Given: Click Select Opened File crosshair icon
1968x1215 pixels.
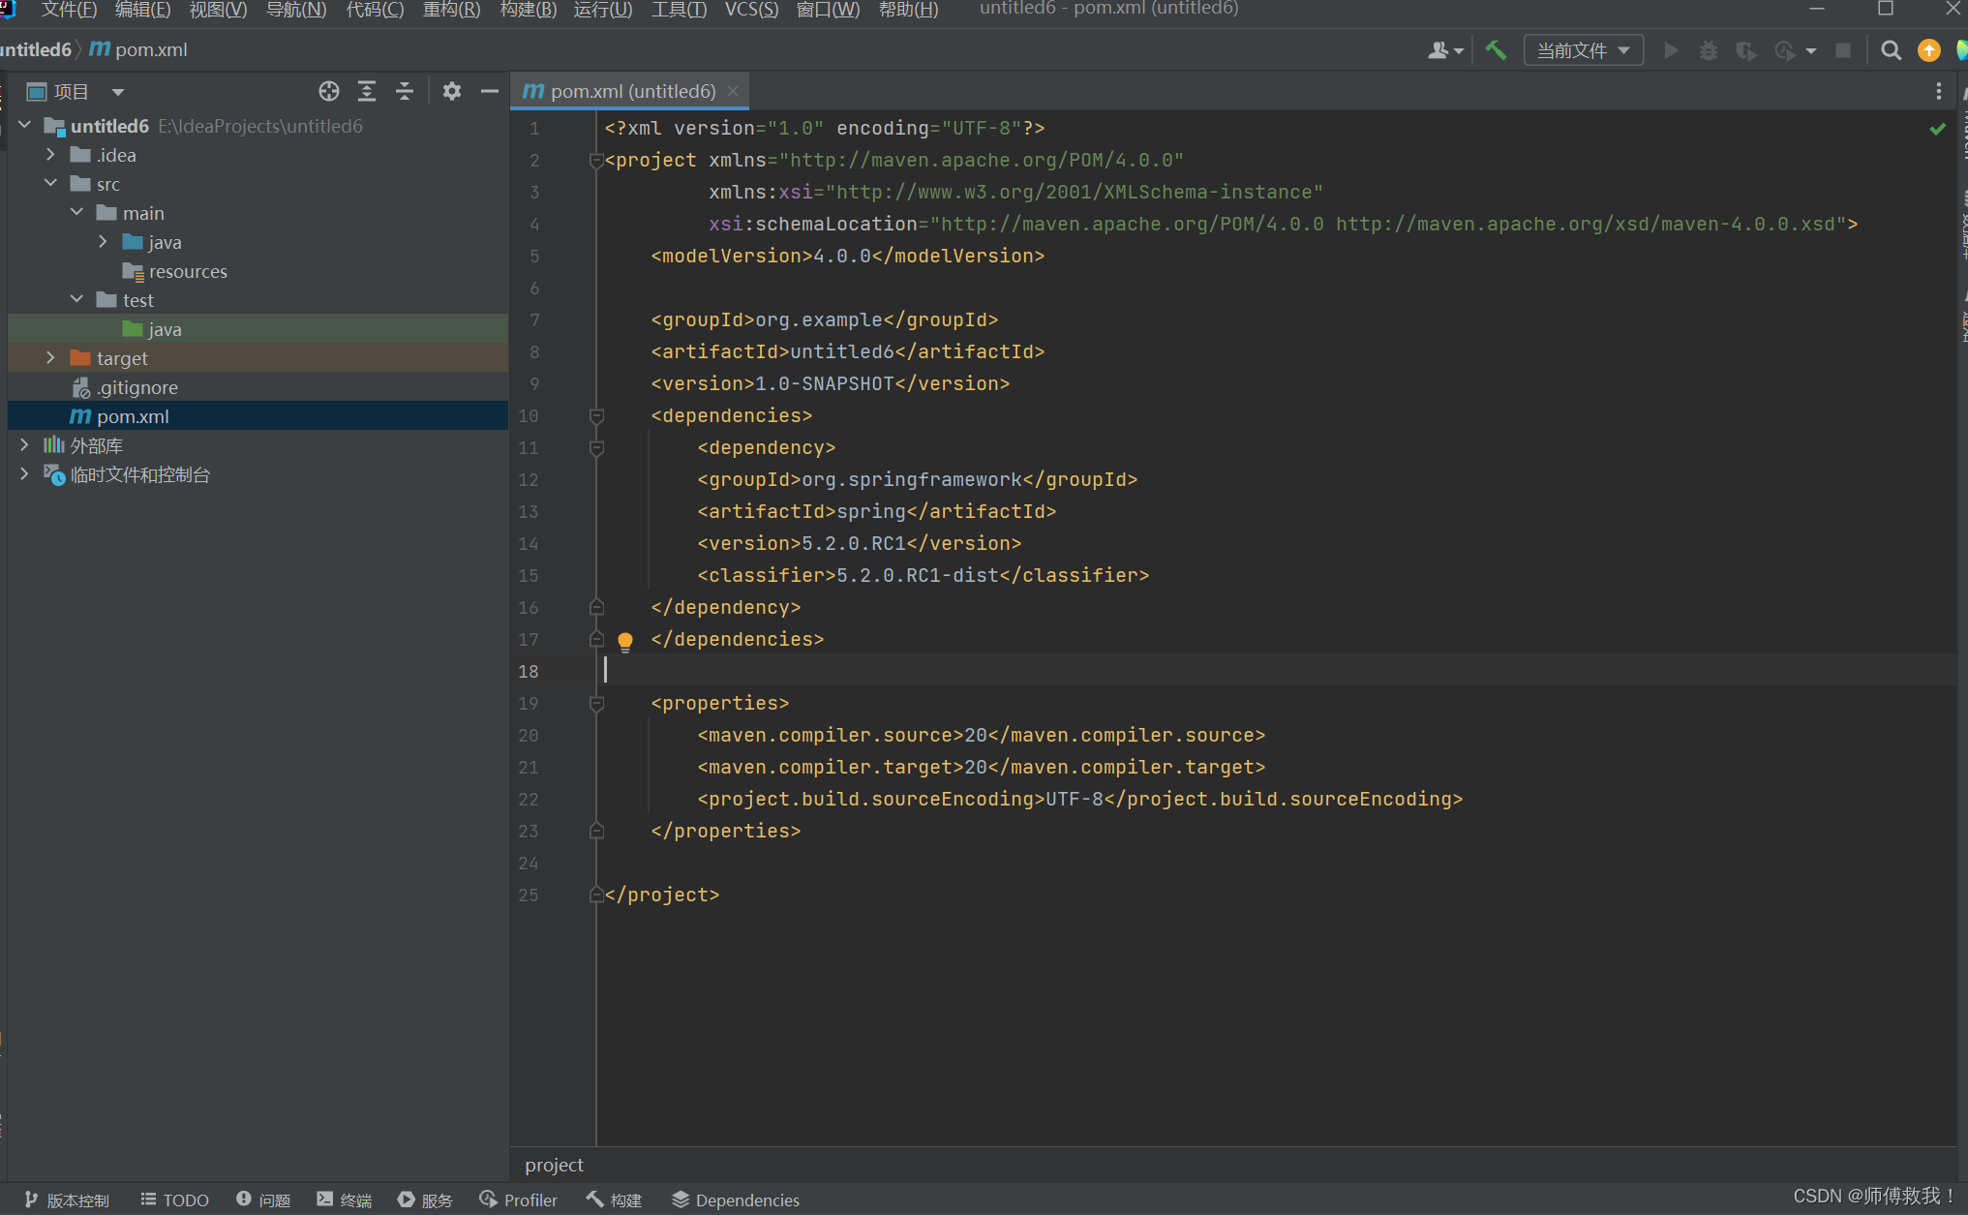Looking at the screenshot, I should (x=329, y=91).
